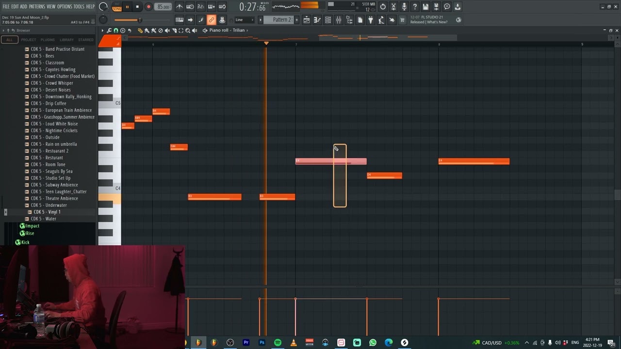Screen dimensions: 621x349
Task: Toggle overdub blend recording button
Action: 212,7
